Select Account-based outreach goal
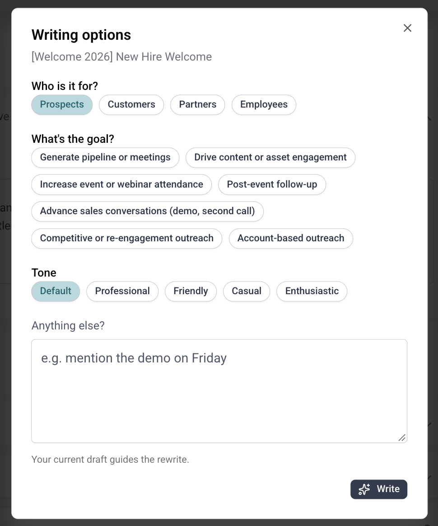The width and height of the screenshot is (438, 526). [291, 239]
